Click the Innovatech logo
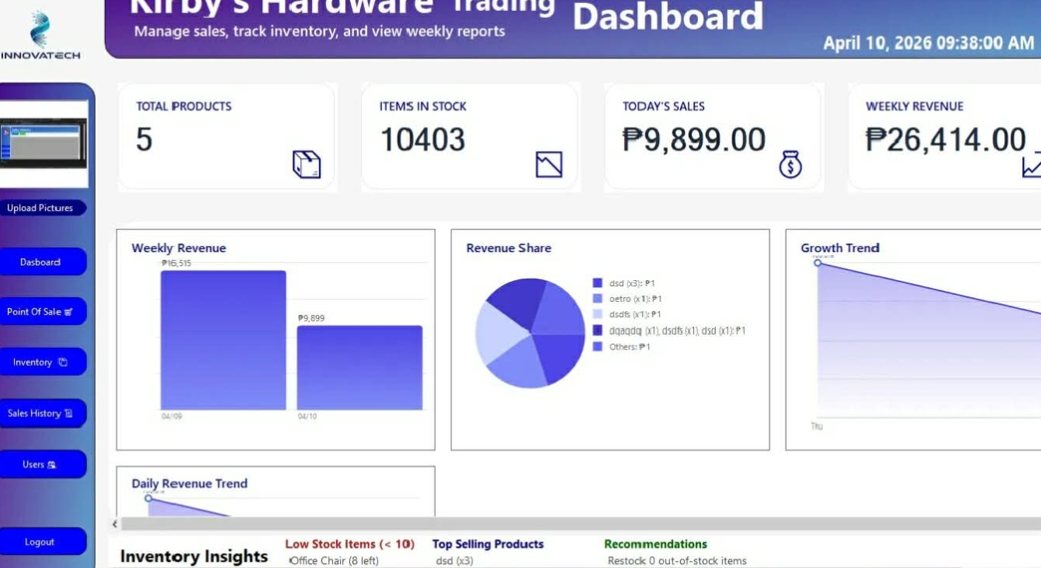Screen dimensions: 1041x568 click(x=40, y=36)
